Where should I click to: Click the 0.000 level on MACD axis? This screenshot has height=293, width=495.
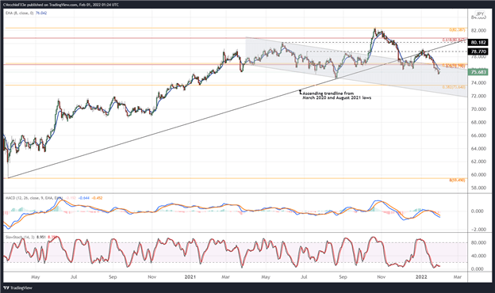pyautogui.click(x=477, y=211)
